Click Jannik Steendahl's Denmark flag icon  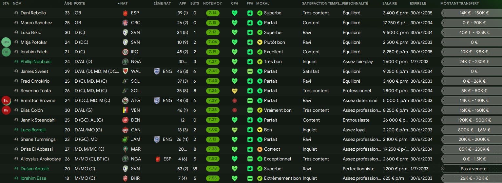(x=125, y=120)
